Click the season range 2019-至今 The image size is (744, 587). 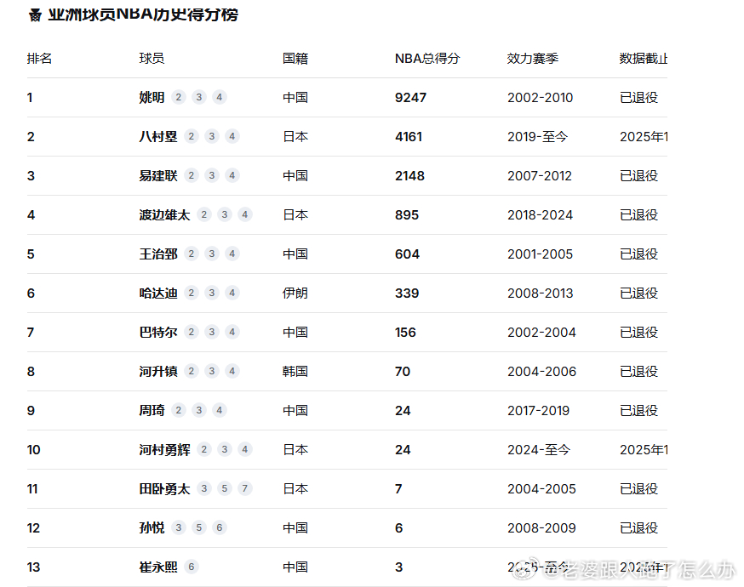538,137
